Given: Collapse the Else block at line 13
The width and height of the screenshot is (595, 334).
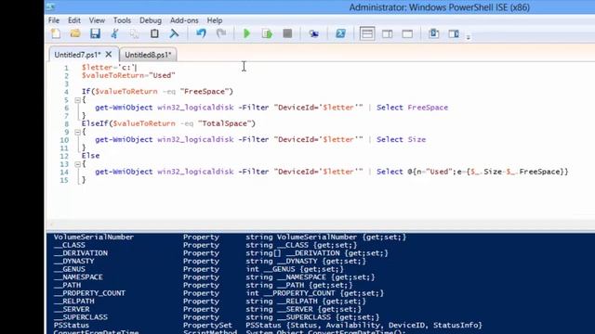Looking at the screenshot, I should (77, 164).
